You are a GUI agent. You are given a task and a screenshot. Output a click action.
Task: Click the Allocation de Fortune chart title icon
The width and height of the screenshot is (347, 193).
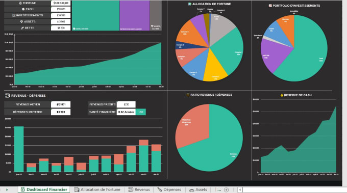pos(190,4)
